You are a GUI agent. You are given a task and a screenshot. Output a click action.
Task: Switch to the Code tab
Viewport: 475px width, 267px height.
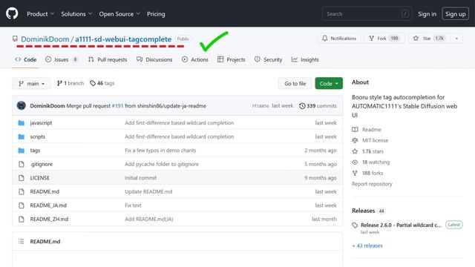26,59
